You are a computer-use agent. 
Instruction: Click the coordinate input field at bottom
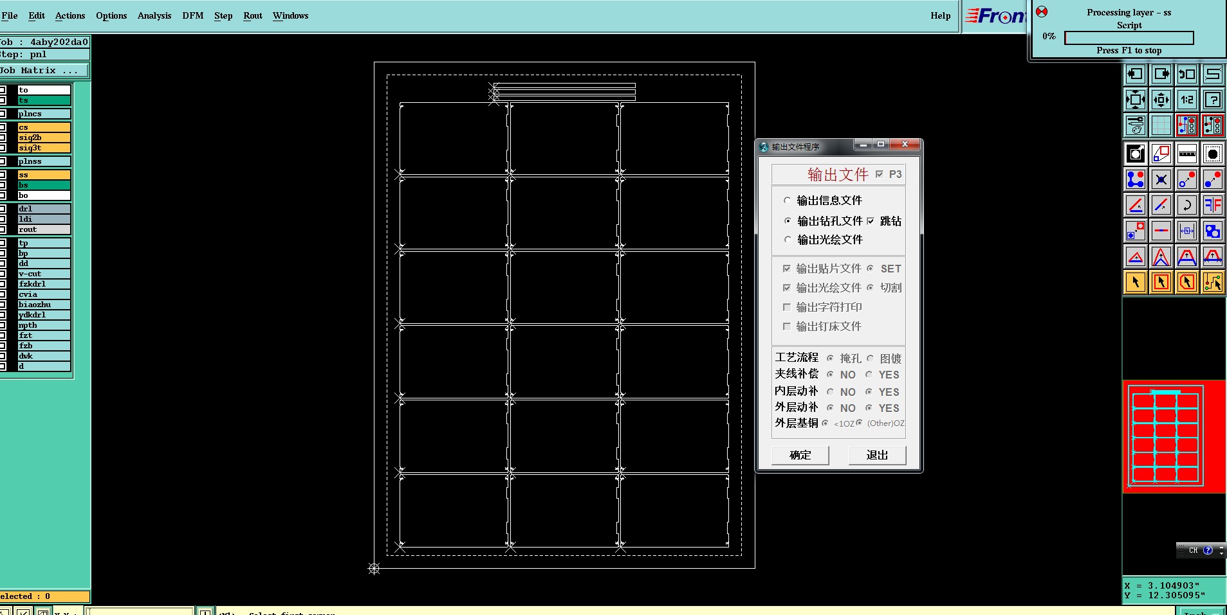click(x=140, y=611)
